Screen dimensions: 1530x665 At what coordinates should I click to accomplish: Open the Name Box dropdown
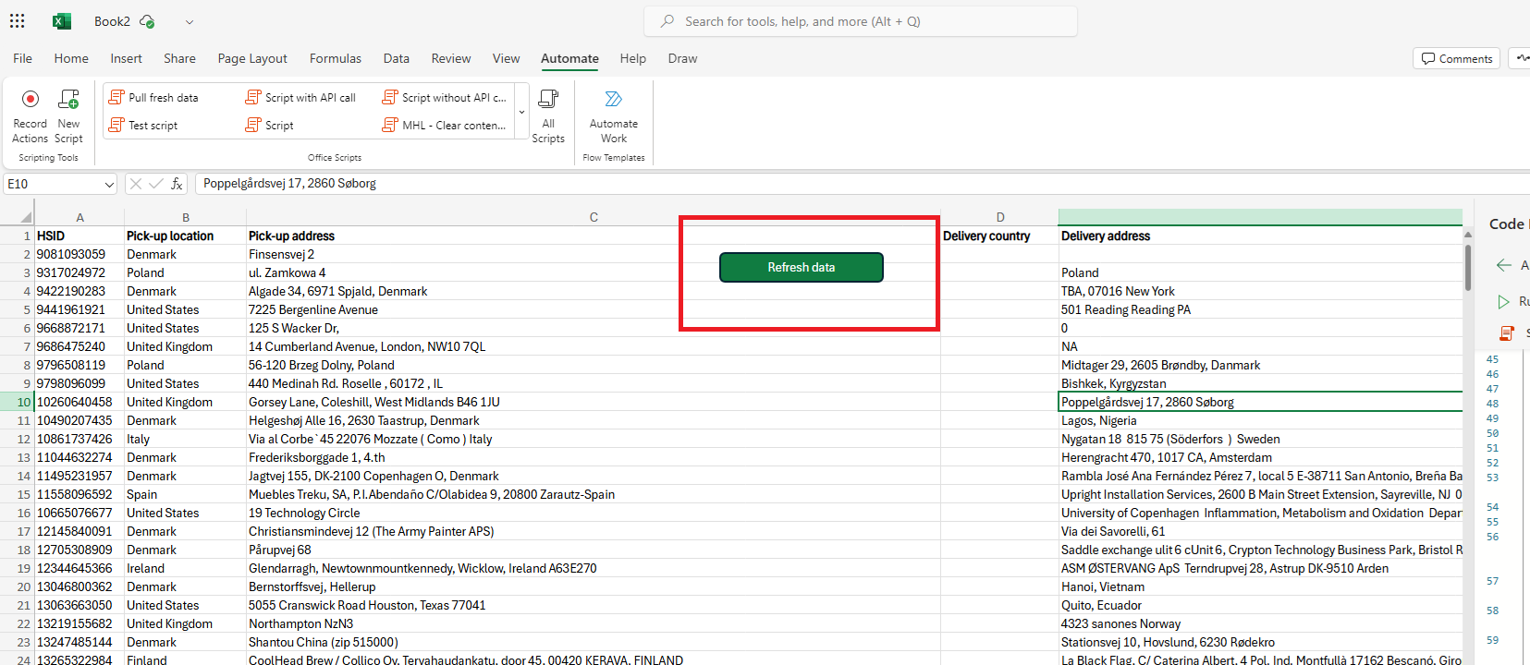pyautogui.click(x=109, y=185)
